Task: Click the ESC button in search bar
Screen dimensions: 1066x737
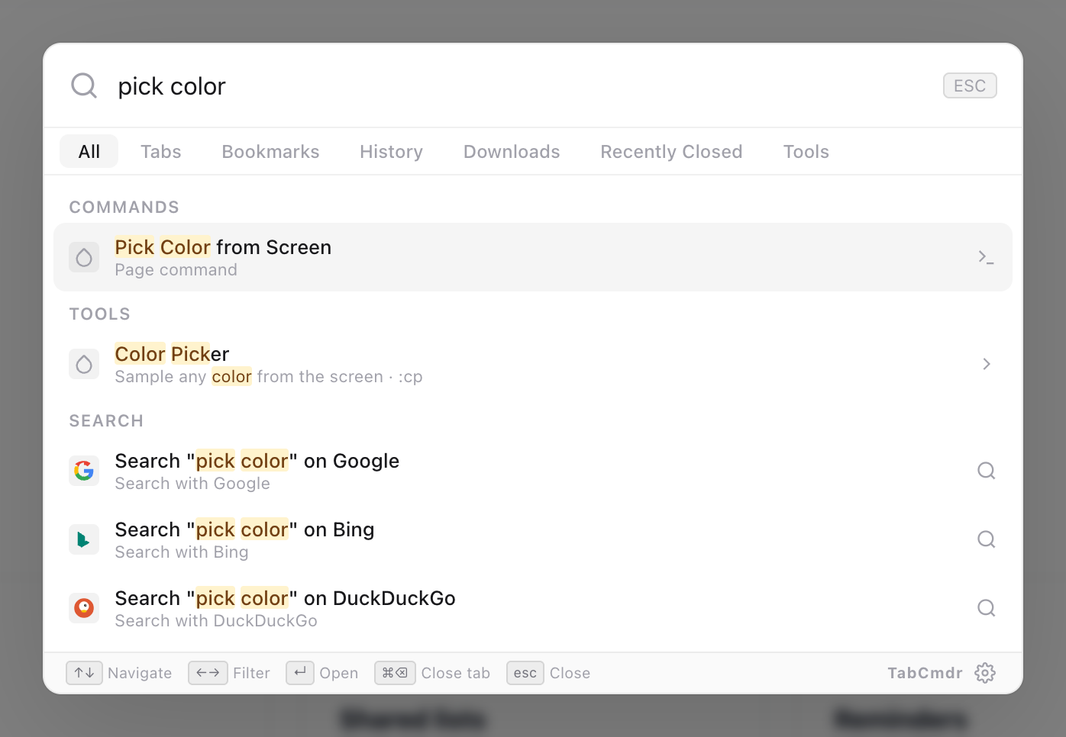Action: point(970,85)
